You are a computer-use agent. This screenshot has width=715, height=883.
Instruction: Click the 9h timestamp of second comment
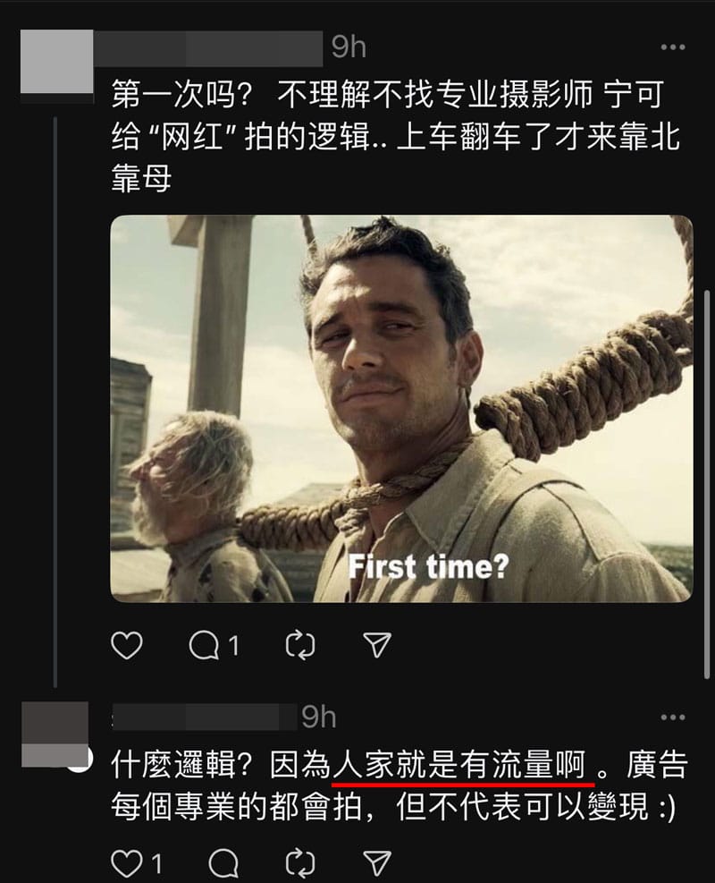coord(319,717)
